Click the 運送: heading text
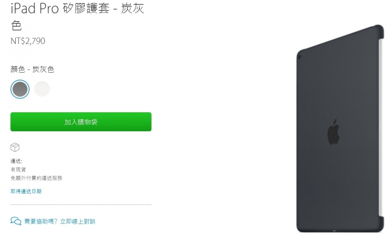The width and height of the screenshot is (391, 236). (16, 161)
